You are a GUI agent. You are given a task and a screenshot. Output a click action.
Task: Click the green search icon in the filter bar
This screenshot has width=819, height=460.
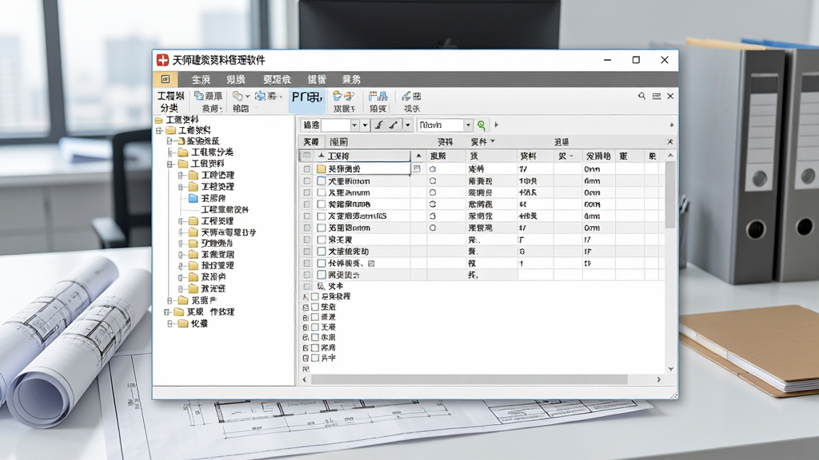pos(481,125)
